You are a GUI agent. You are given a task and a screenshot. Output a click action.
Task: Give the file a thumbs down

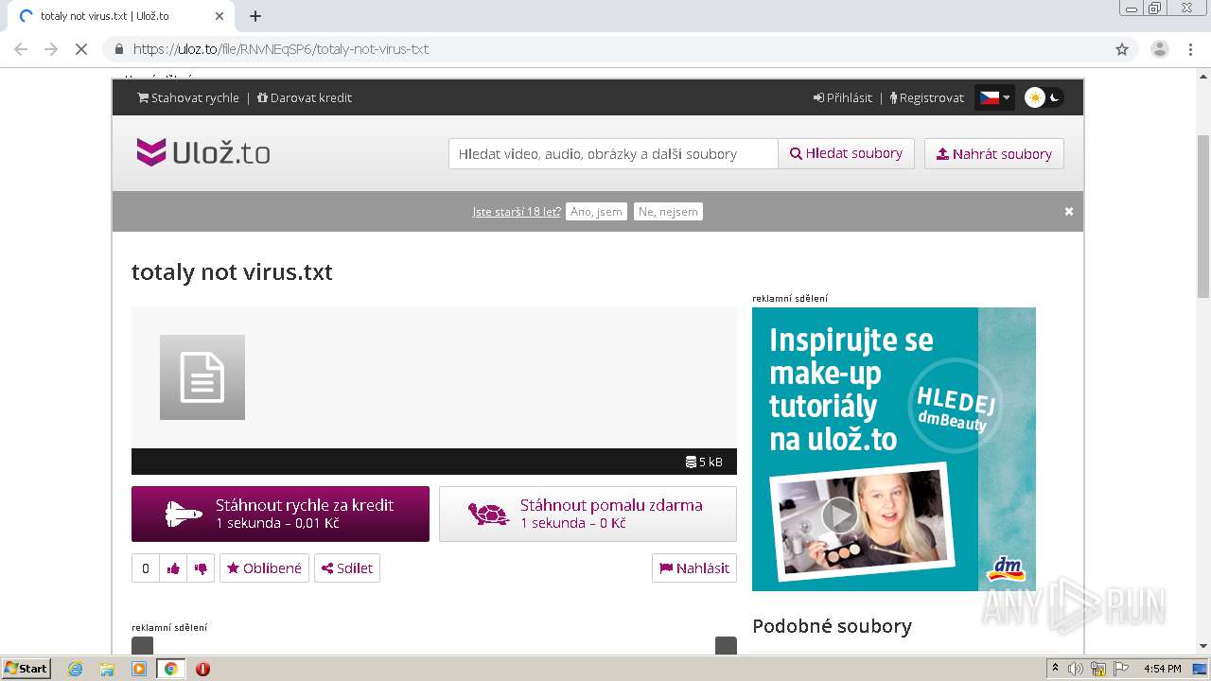pyautogui.click(x=201, y=568)
